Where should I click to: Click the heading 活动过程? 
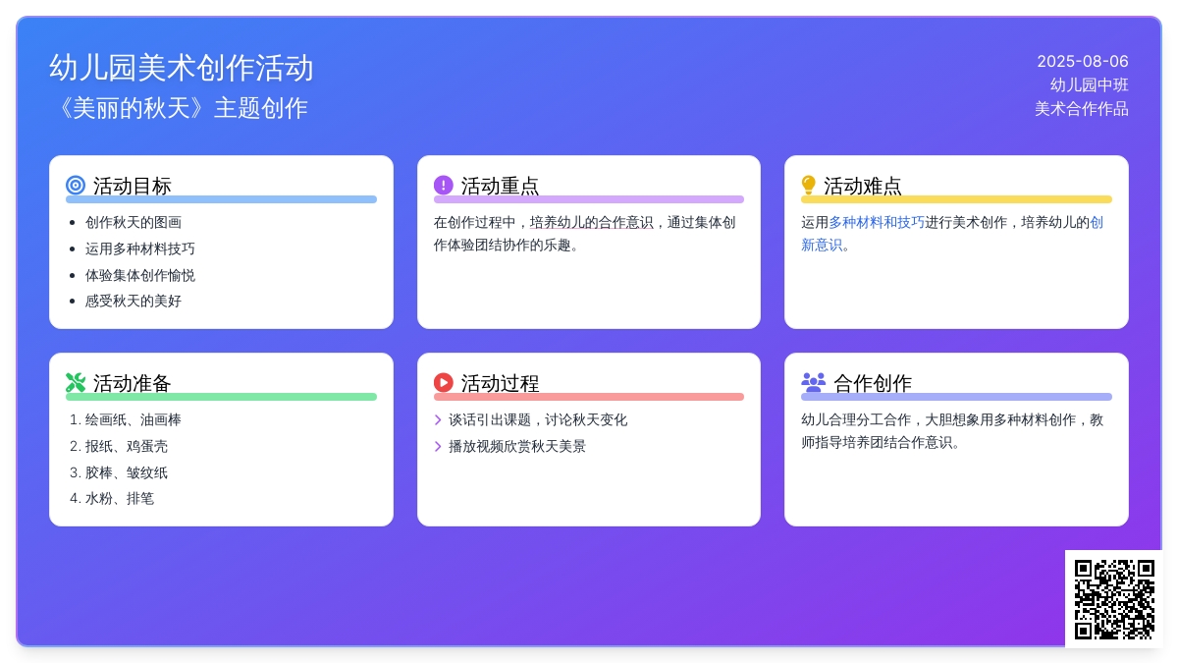coord(501,383)
